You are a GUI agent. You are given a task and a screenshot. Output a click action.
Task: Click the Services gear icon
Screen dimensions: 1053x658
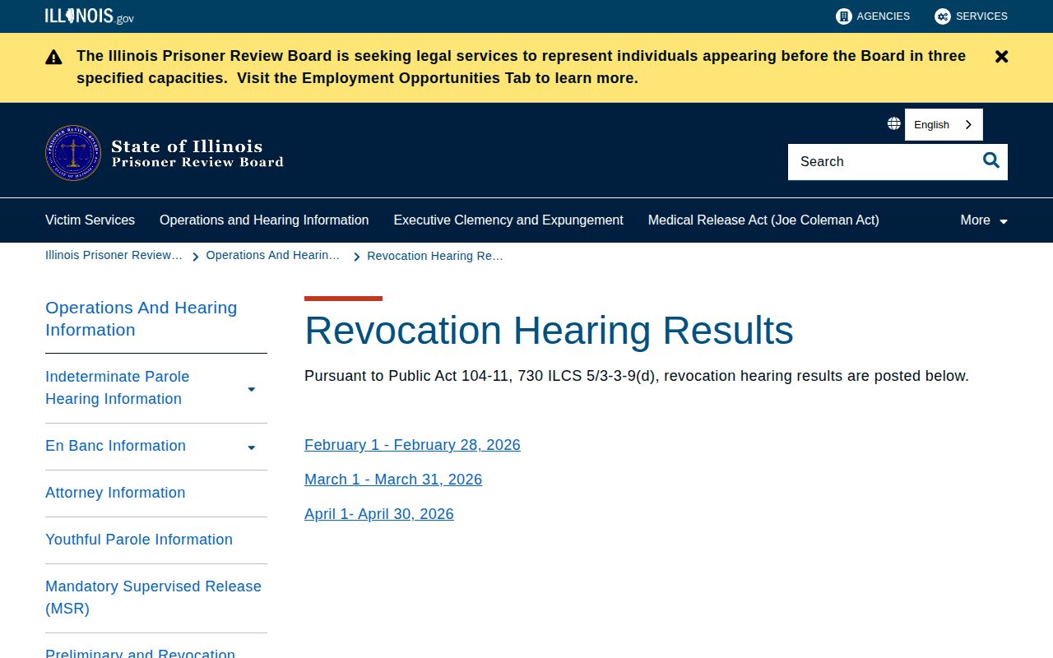click(x=942, y=16)
